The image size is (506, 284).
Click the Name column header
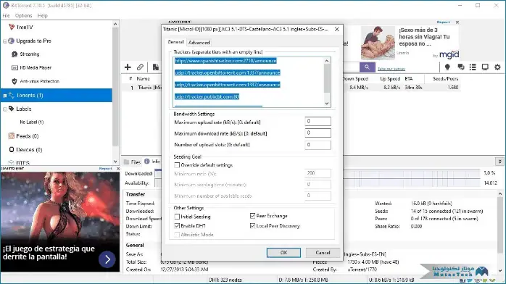coord(143,79)
